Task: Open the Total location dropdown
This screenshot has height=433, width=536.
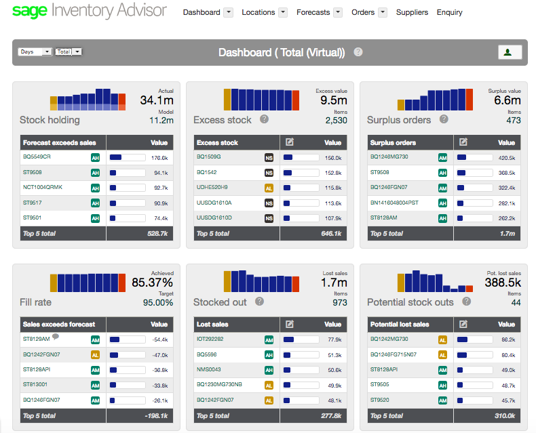Action: tap(68, 51)
